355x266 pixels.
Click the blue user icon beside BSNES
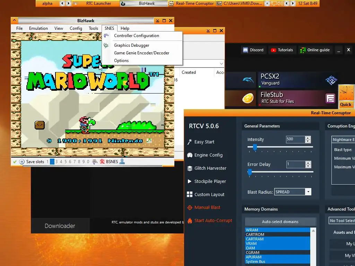122,161
